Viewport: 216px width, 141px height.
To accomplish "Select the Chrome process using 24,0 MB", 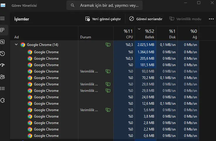I will point(104,97).
